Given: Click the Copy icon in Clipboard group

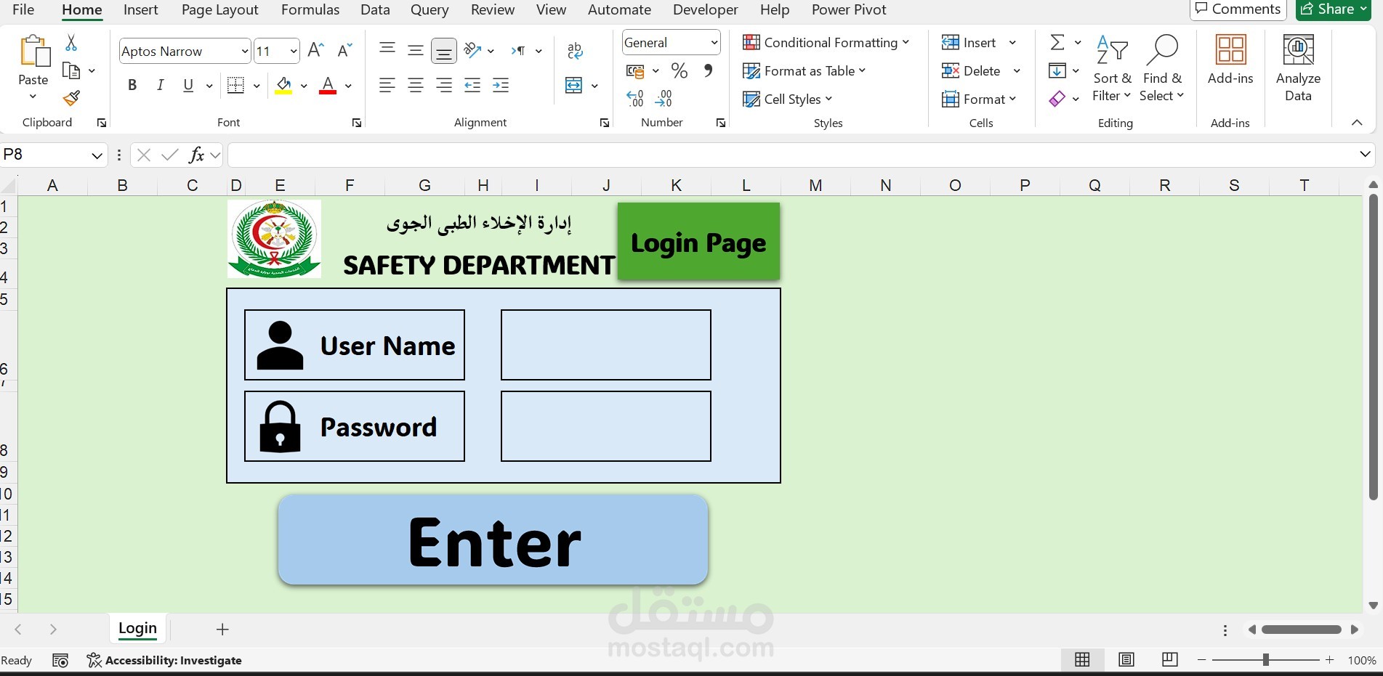Looking at the screenshot, I should coord(71,70).
